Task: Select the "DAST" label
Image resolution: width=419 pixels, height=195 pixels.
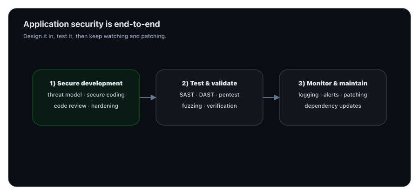Action: pos(206,95)
